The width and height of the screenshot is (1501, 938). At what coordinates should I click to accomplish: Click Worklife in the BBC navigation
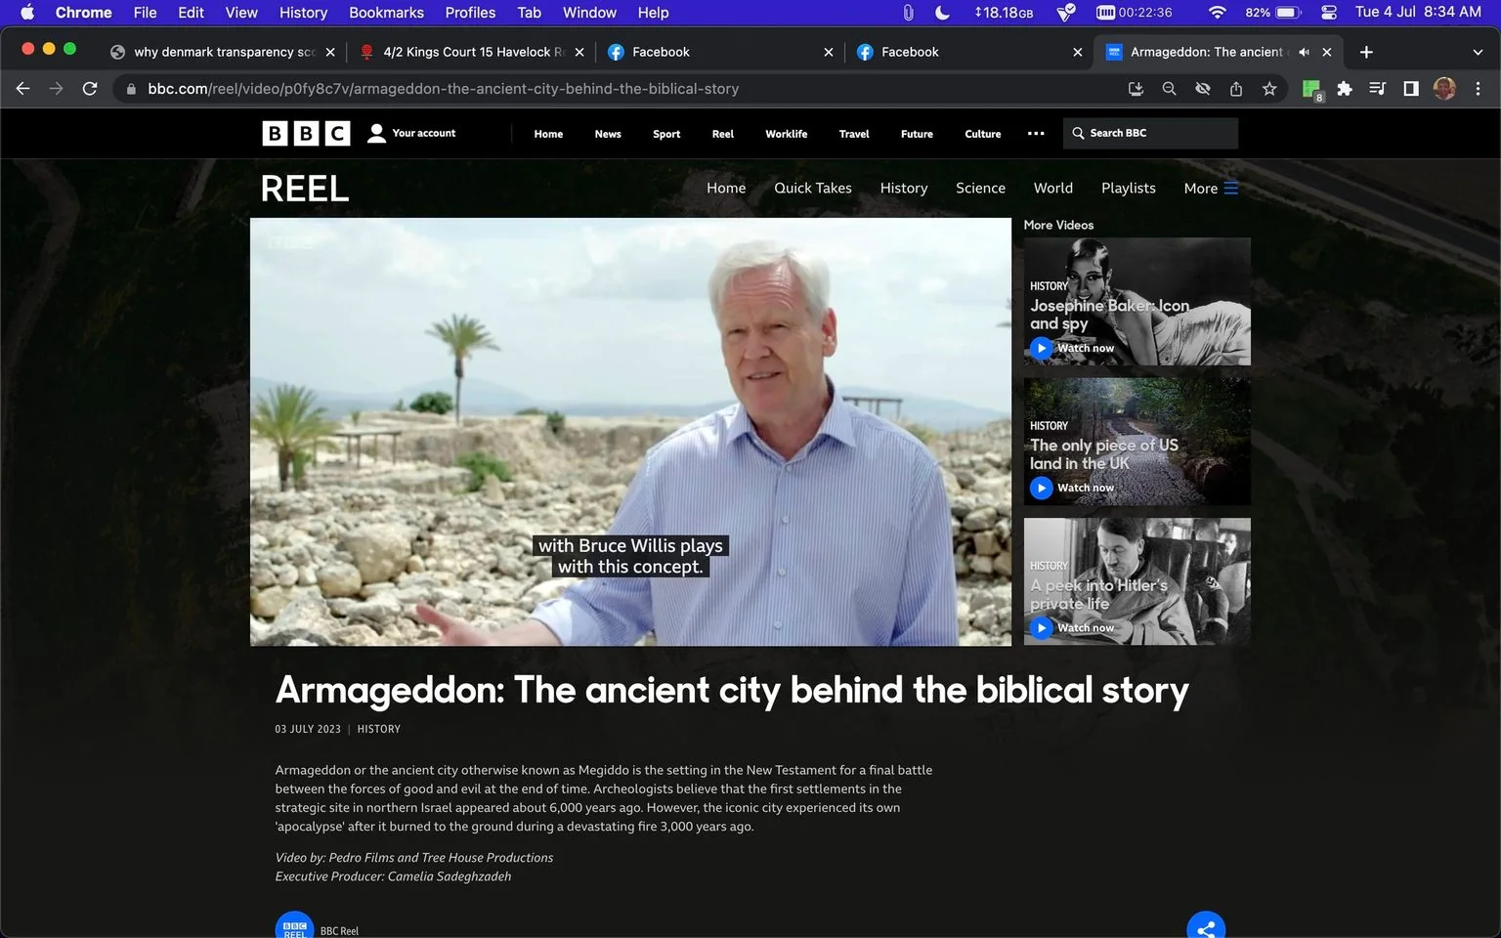787,134
